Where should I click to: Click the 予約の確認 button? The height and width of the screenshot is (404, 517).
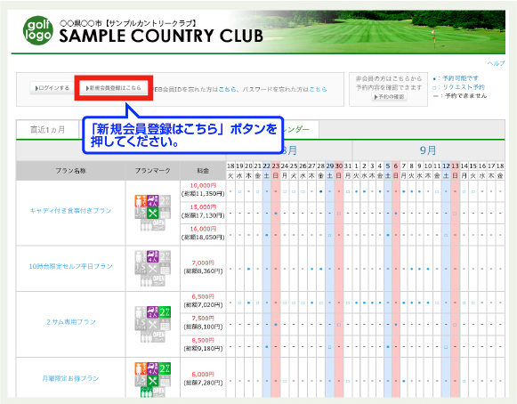click(389, 97)
